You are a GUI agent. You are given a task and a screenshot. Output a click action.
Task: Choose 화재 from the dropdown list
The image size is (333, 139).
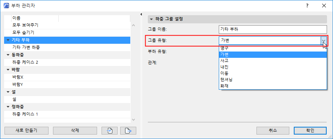[273, 86]
